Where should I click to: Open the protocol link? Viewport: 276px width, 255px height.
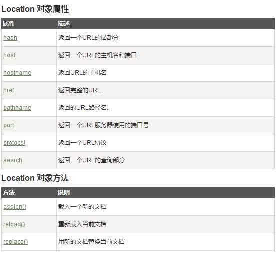(14, 143)
